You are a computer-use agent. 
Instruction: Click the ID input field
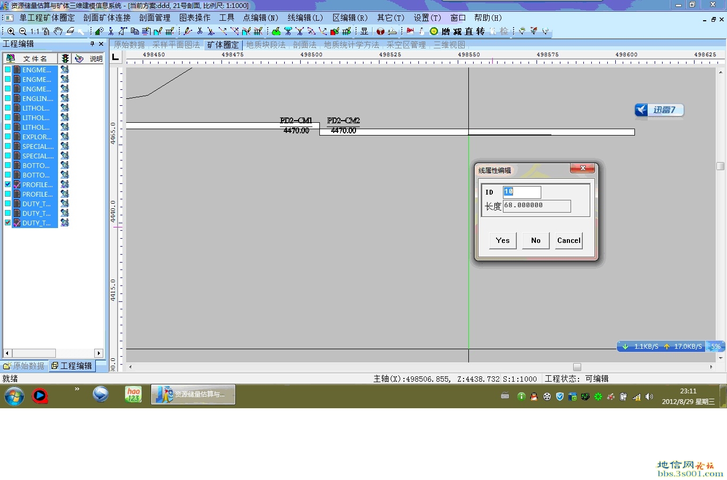pyautogui.click(x=522, y=192)
